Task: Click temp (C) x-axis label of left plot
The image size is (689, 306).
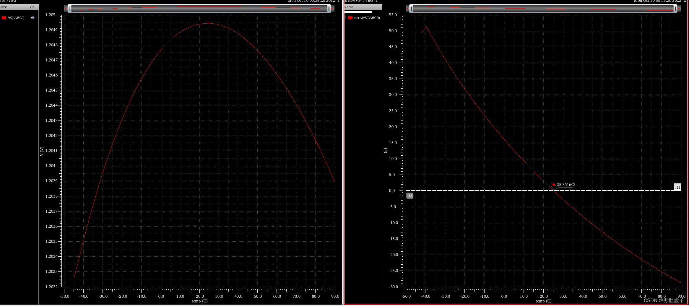Action: tap(199, 301)
